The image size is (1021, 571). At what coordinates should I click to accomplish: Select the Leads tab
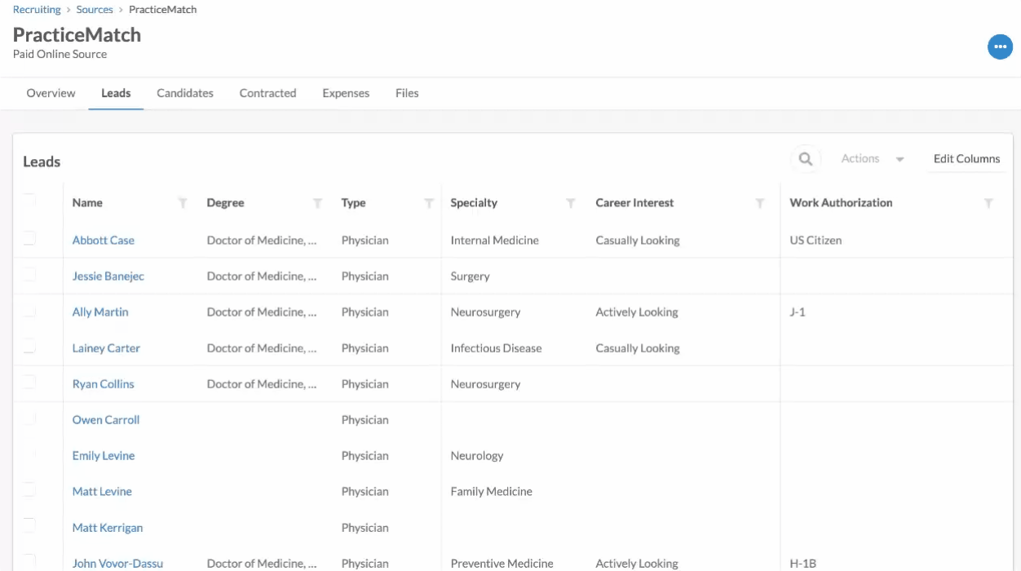[x=116, y=93]
